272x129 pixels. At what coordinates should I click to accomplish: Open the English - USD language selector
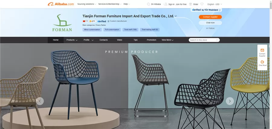click(x=215, y=4)
